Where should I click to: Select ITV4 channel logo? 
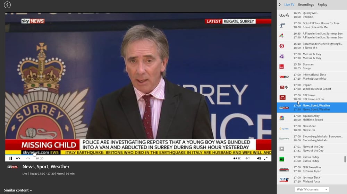pyautogui.click(x=284, y=15)
